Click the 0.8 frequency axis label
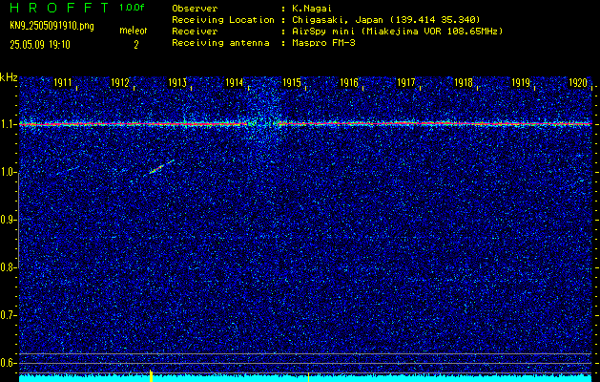This screenshot has width=600, height=382. pyautogui.click(x=8, y=267)
